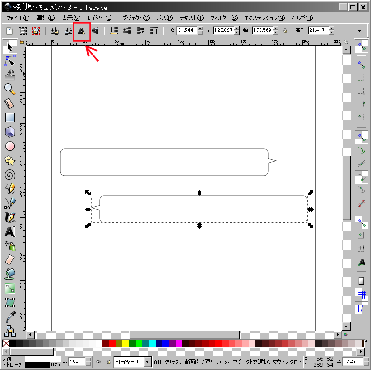Viewport: 371px width, 370px height.
Task: Select the Pencil freehand tool
Action: pyautogui.click(x=9, y=189)
